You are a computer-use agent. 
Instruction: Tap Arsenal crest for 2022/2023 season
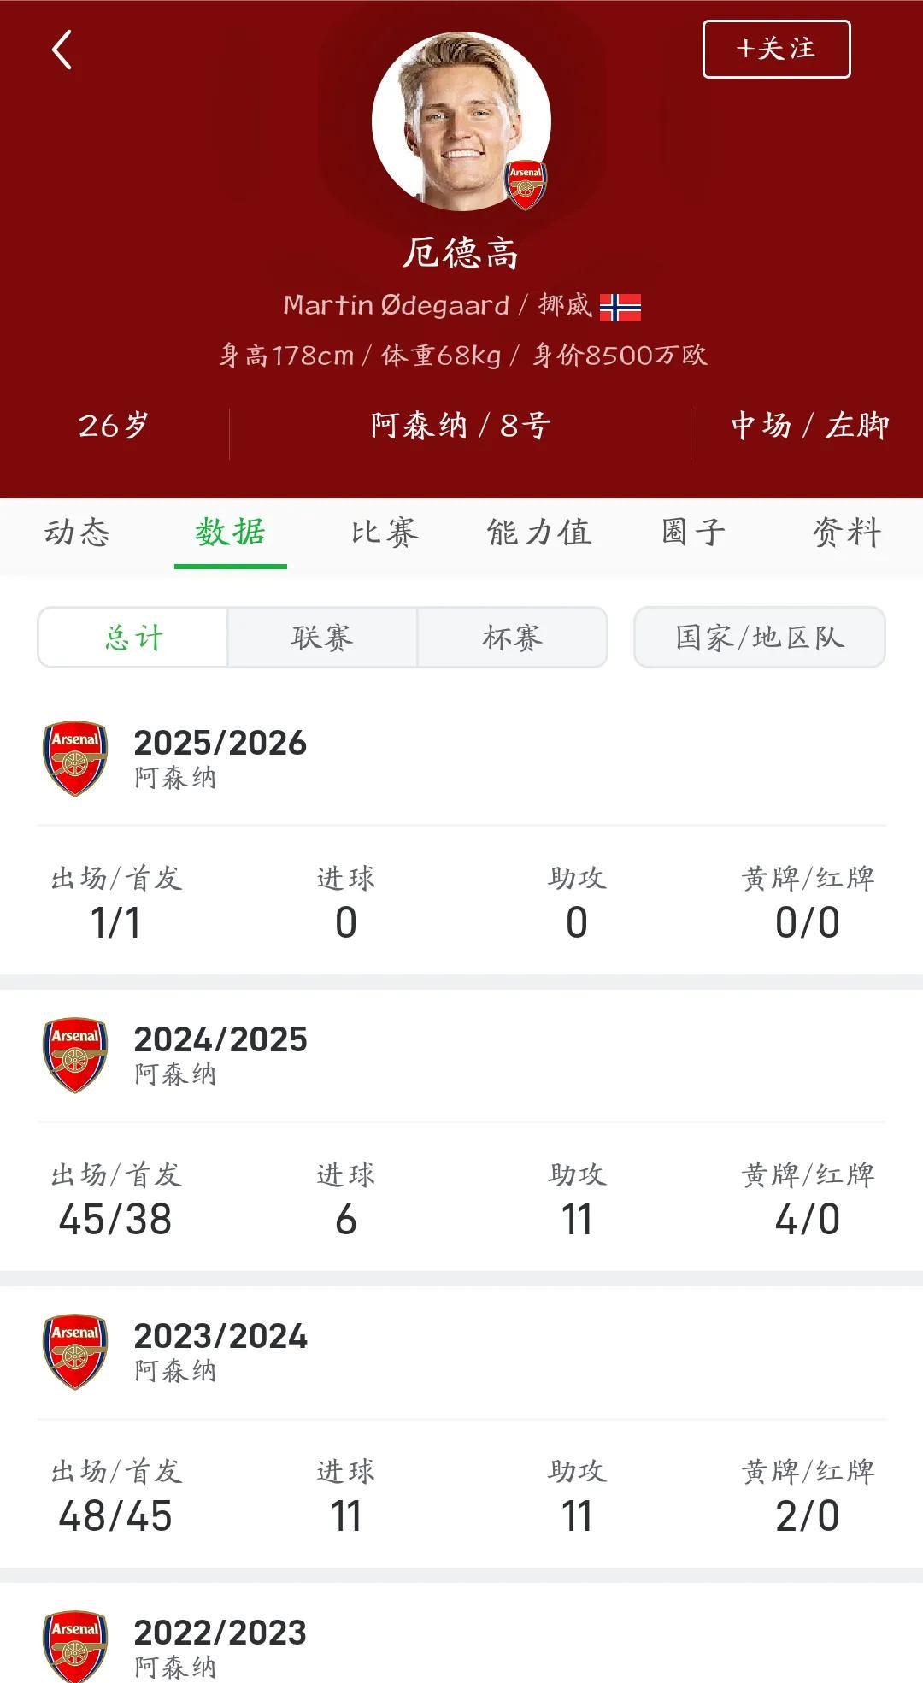point(75,1646)
